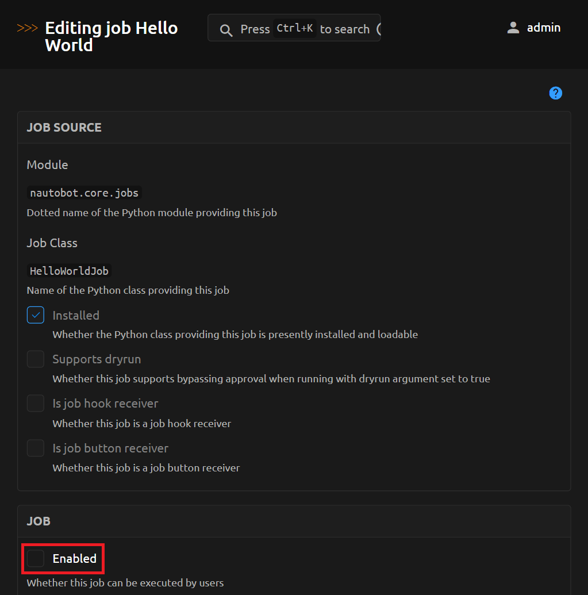Click the user profile avatar icon
The image size is (588, 595).
513,28
